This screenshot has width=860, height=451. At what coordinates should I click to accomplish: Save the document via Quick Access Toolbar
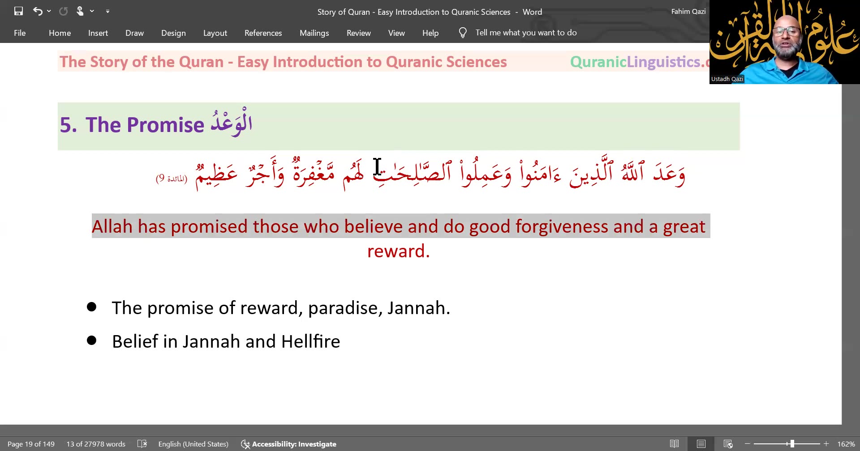pyautogui.click(x=18, y=11)
